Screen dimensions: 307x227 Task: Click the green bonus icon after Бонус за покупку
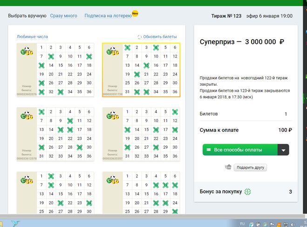tap(248, 192)
